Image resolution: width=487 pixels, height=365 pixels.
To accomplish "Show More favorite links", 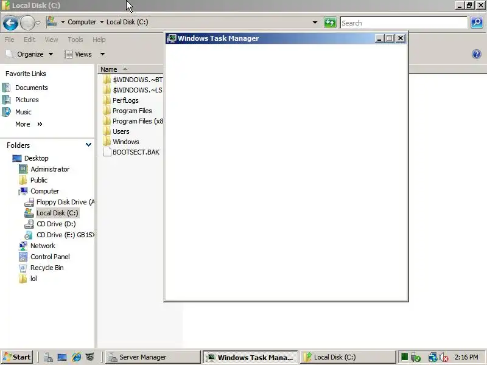I will [x=29, y=124].
